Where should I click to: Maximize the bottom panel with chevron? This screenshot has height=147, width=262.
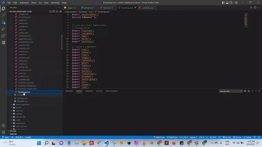click(x=256, y=91)
